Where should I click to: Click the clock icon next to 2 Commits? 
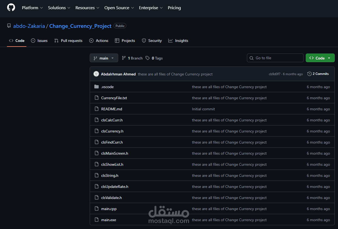(x=309, y=74)
